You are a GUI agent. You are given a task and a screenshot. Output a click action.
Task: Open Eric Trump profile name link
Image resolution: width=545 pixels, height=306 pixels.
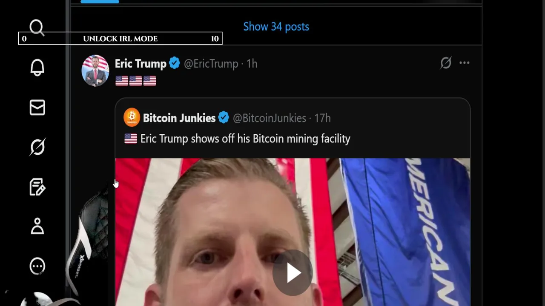[141, 64]
